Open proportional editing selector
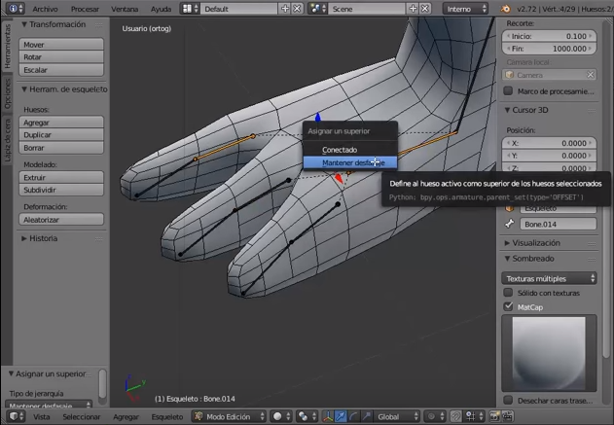This screenshot has height=425, width=614. (x=435, y=416)
